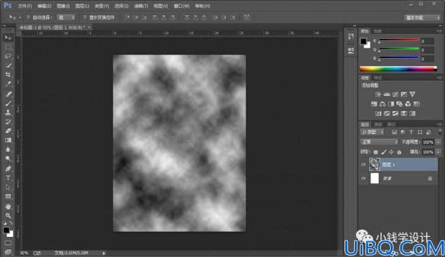Select the Healing Brush tool
Screen dimensions: 445x257
pos(8,94)
